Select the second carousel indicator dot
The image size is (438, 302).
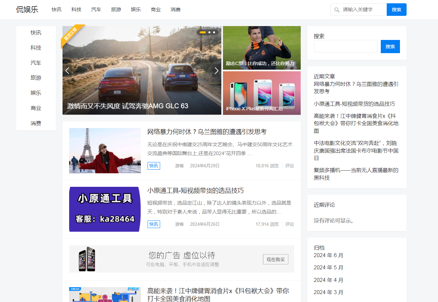click(209, 32)
